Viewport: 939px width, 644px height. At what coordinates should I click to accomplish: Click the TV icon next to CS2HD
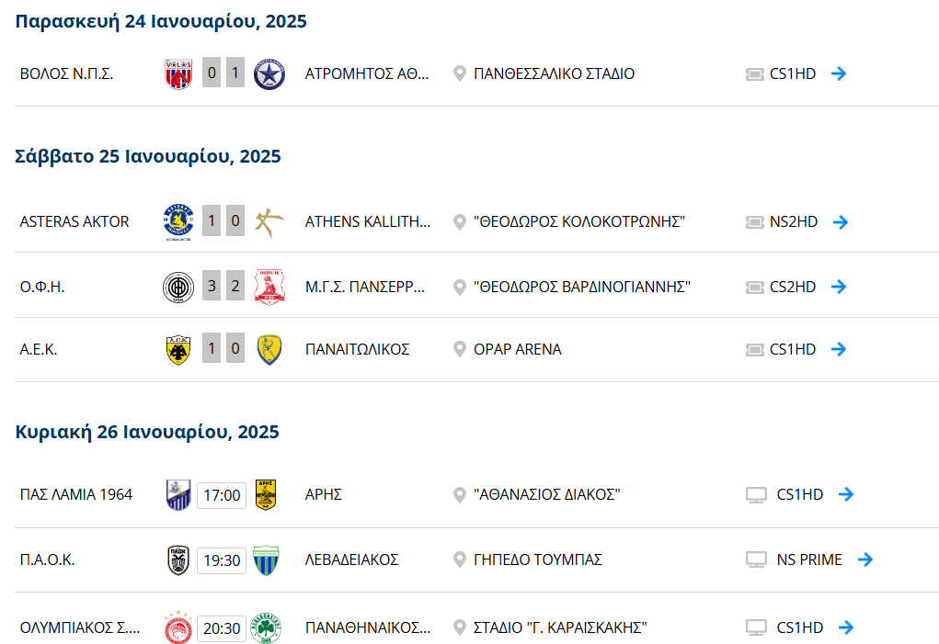click(754, 287)
